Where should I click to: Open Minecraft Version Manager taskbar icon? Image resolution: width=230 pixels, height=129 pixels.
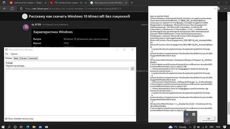coord(46,127)
